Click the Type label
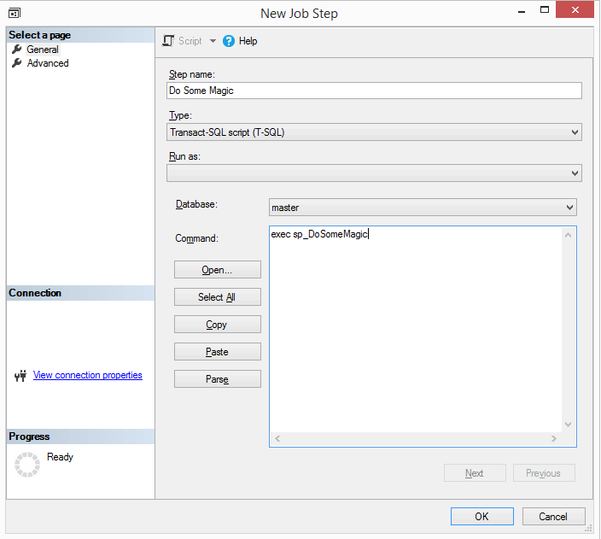601x539 pixels. point(180,115)
